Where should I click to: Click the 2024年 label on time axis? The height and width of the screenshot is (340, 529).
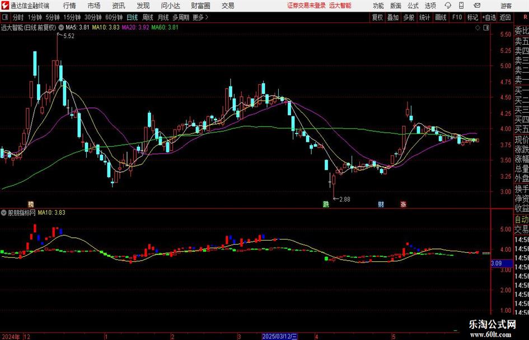(x=11, y=337)
